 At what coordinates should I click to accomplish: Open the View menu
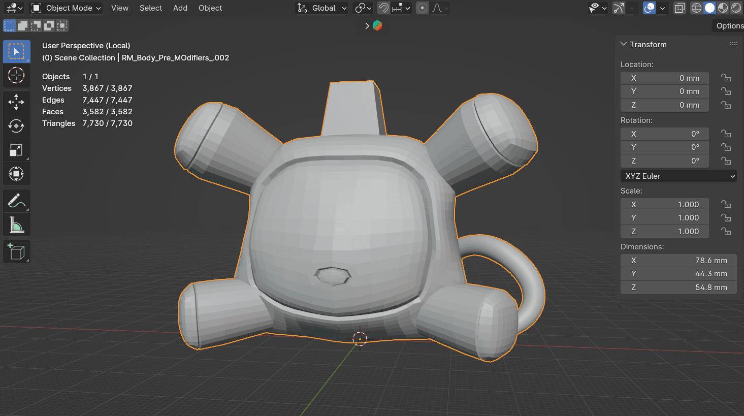pyautogui.click(x=120, y=8)
